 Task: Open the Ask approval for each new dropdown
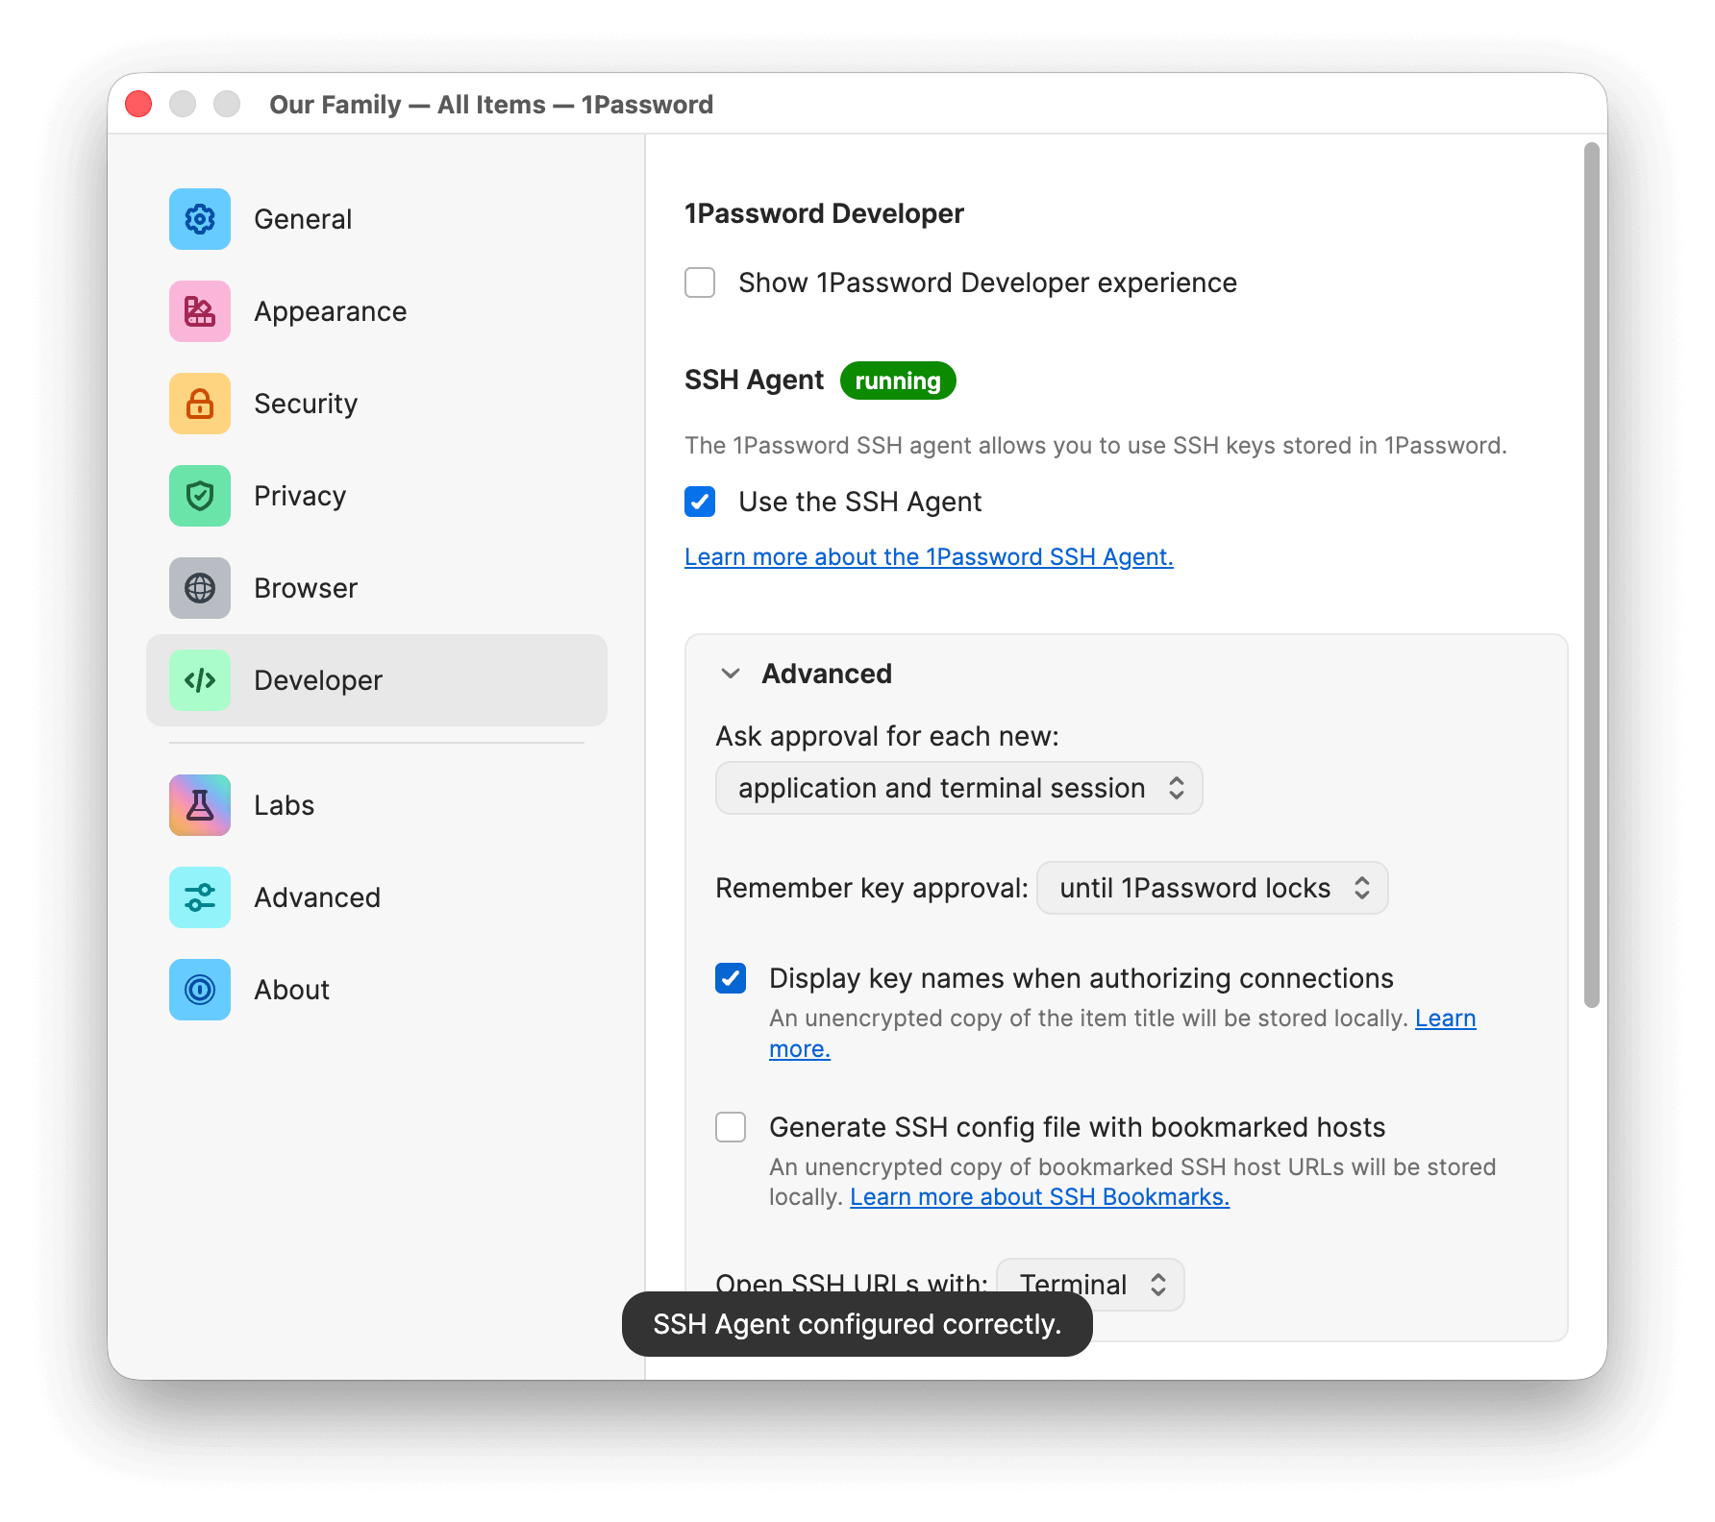(958, 788)
